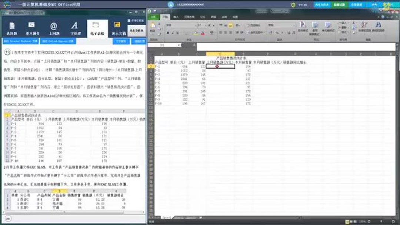The image size is (400, 225).
Task: Open the Conditional Formatting (条件格式) icon
Action: pos(303,26)
